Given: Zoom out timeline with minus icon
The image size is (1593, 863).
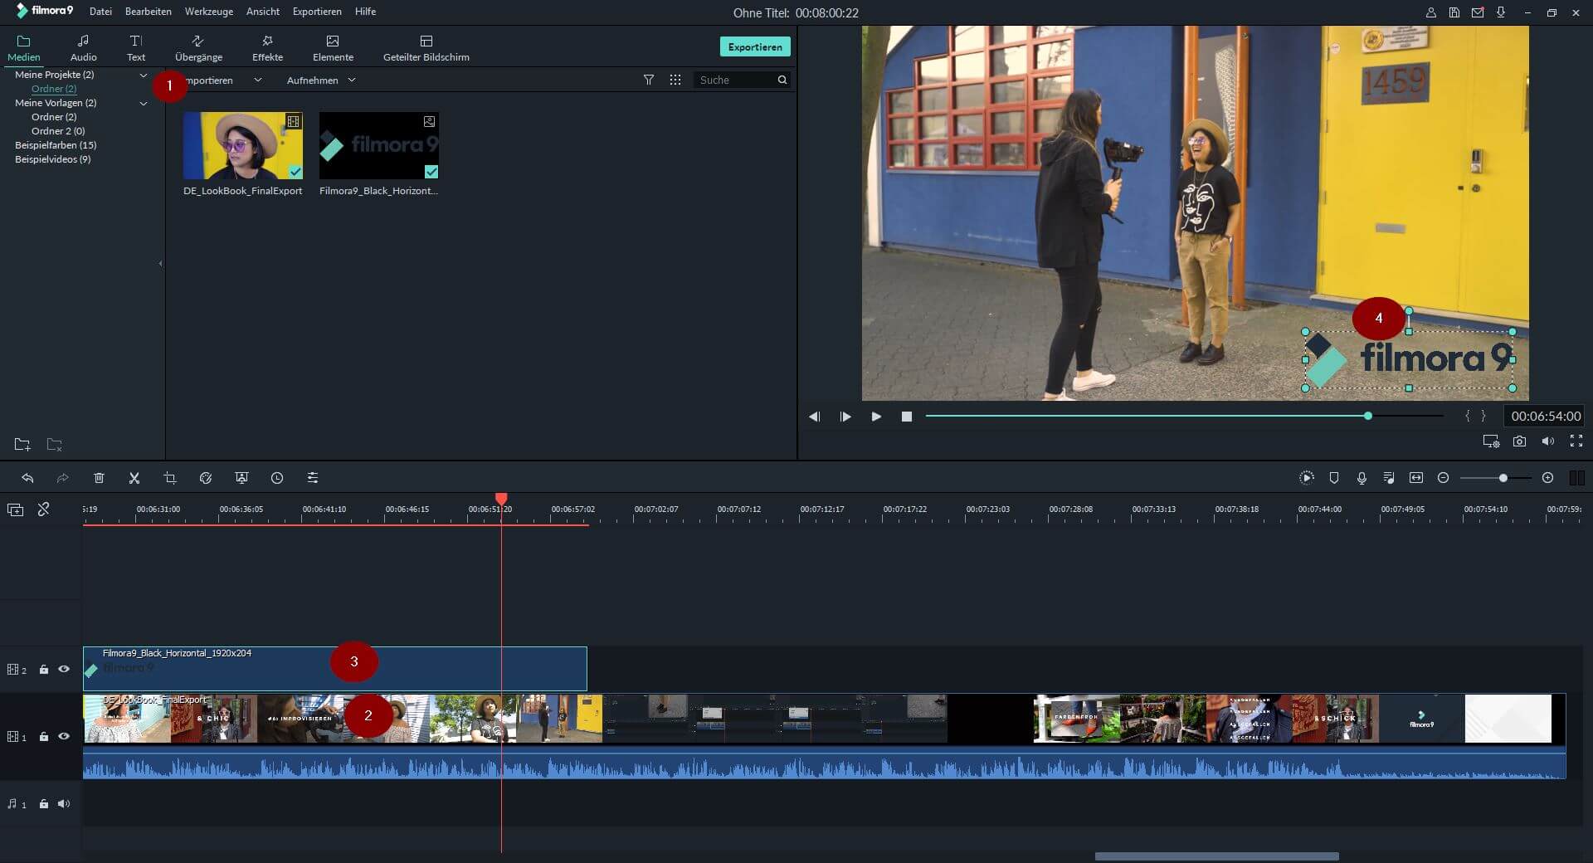Looking at the screenshot, I should tap(1443, 478).
